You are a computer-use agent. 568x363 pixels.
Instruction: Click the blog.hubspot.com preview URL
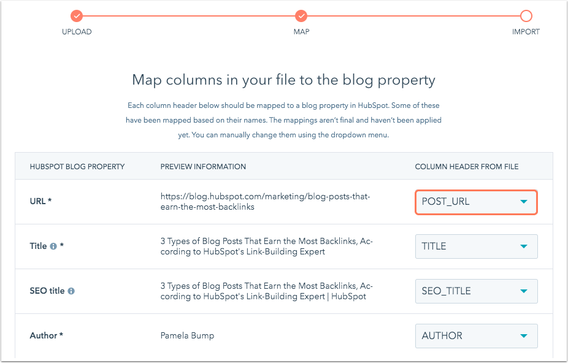point(265,201)
